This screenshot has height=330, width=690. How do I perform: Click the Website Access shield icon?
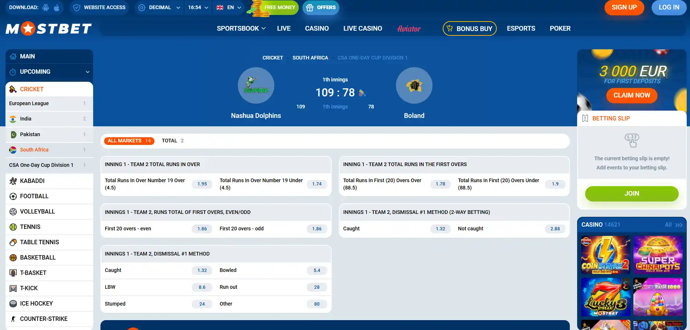[77, 7]
